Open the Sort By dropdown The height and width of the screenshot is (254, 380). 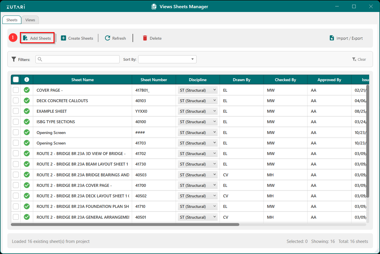pyautogui.click(x=167, y=59)
